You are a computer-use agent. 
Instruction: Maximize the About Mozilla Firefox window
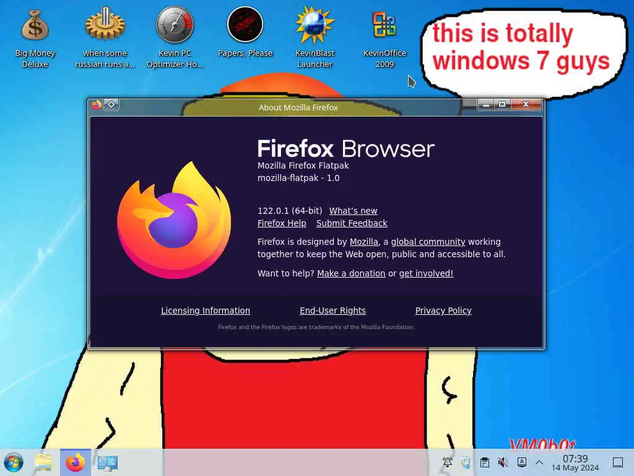pyautogui.click(x=502, y=105)
